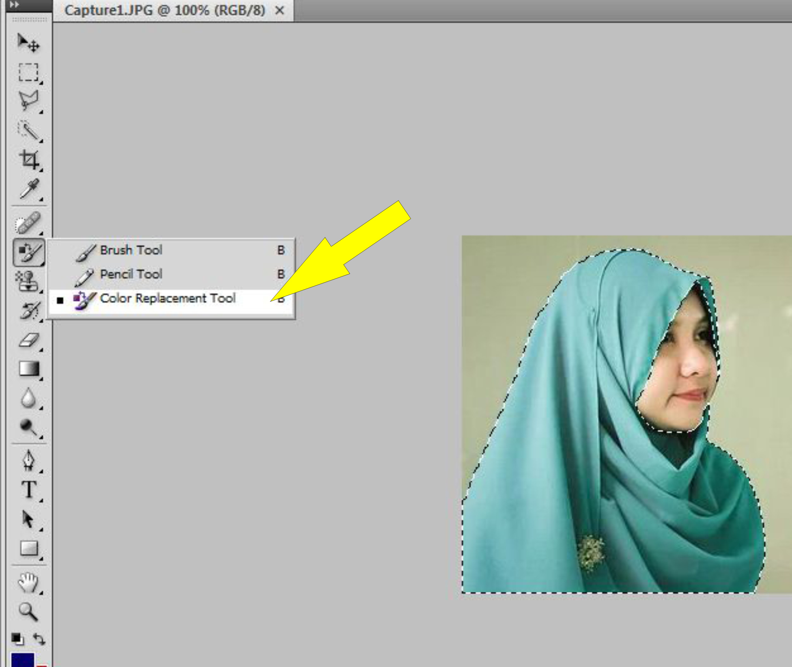The height and width of the screenshot is (667, 792).
Task: Reset default foreground and background colors
Action: (17, 639)
